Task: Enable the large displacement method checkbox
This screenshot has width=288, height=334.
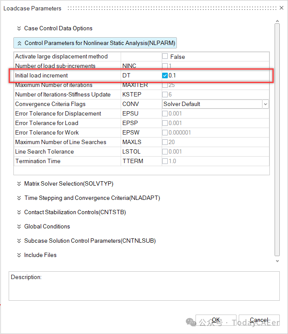Action: [x=165, y=56]
